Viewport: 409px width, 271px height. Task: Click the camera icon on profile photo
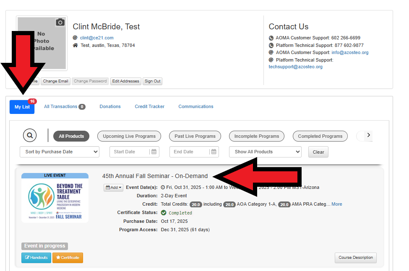click(60, 23)
